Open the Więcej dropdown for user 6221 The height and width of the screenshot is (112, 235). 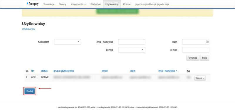tap(200, 78)
